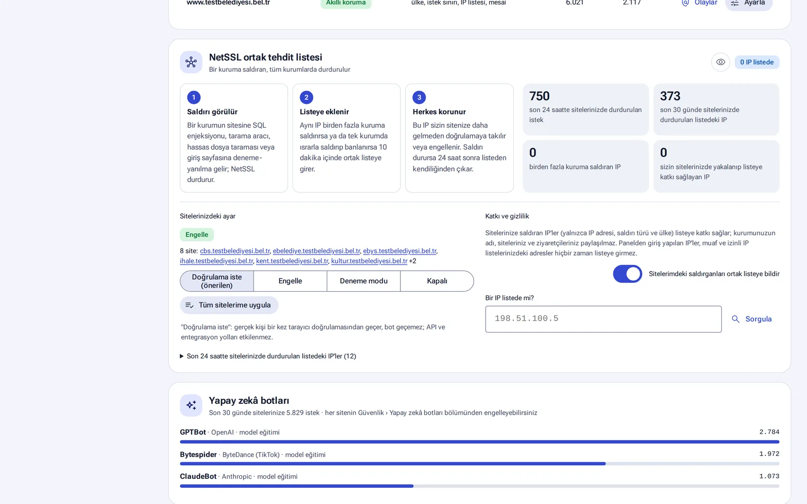Click the +2 more sites text
Image resolution: width=807 pixels, height=504 pixels.
click(413, 261)
